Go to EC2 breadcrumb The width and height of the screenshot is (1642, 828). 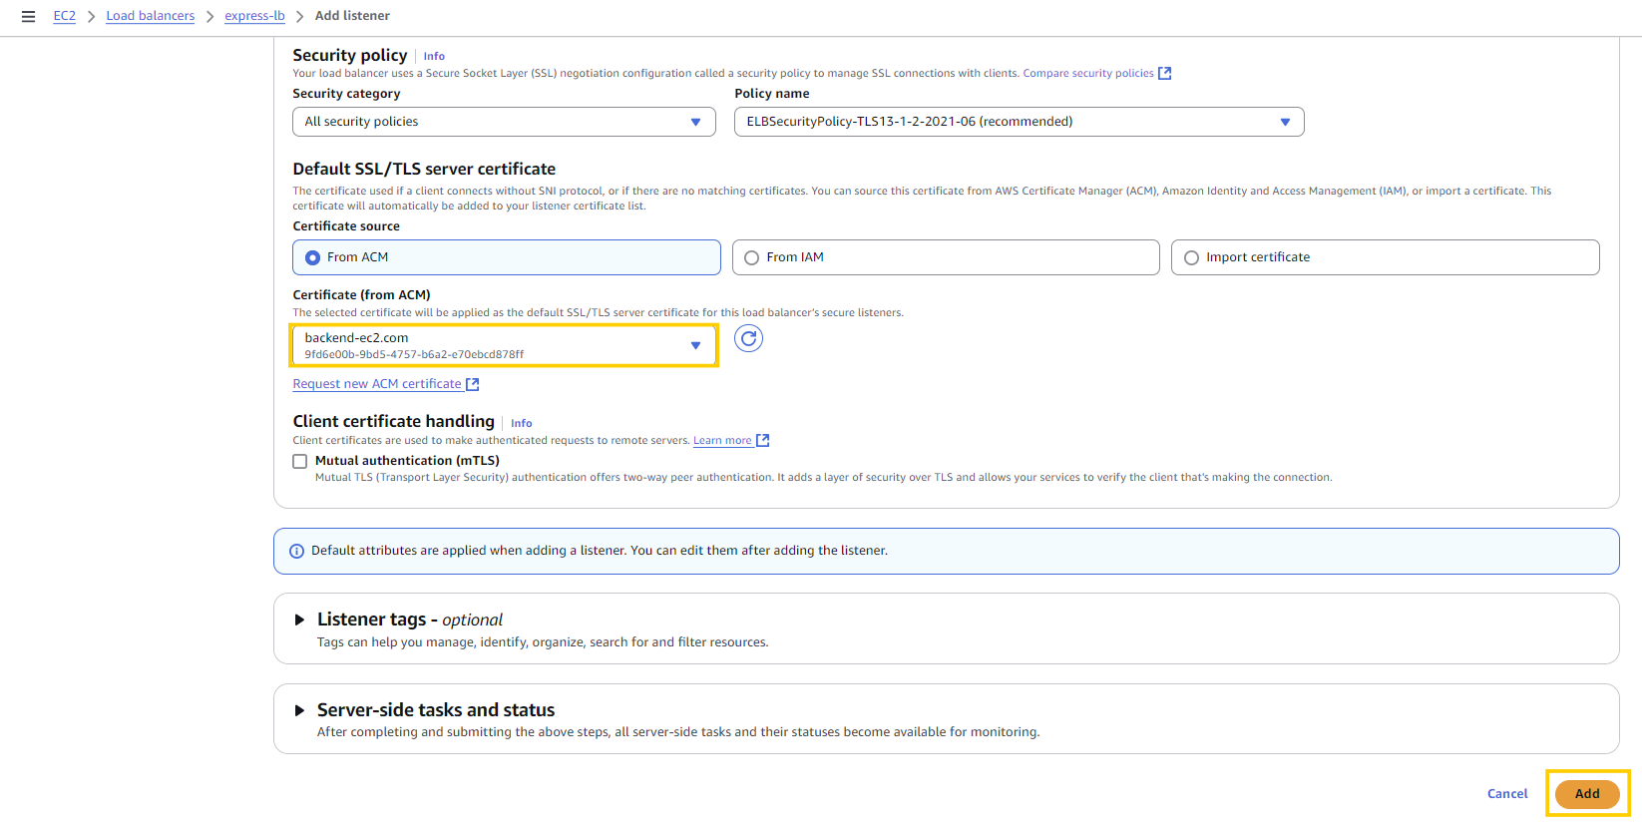(64, 16)
